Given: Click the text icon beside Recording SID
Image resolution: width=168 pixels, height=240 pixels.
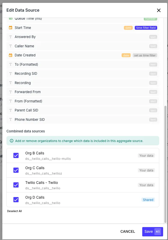Looking at the screenshot, I should coord(10,73).
